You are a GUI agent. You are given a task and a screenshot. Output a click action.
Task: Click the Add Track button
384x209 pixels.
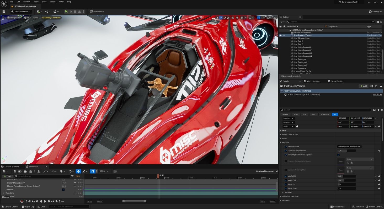(8, 176)
